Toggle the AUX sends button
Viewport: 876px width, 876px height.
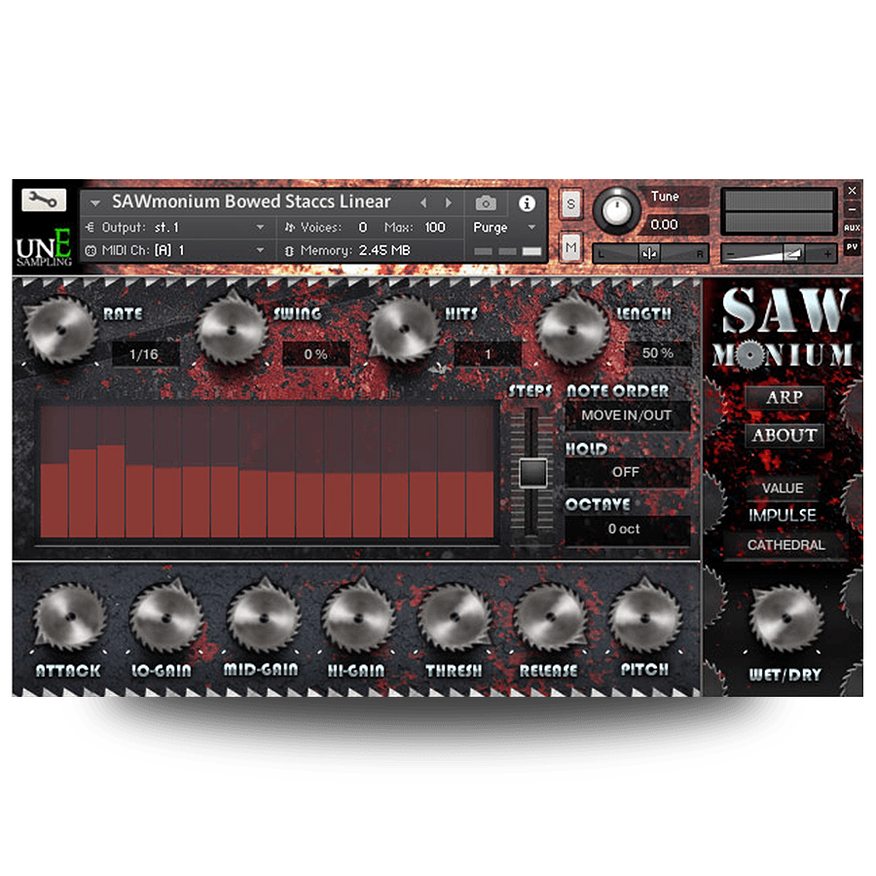(x=852, y=228)
